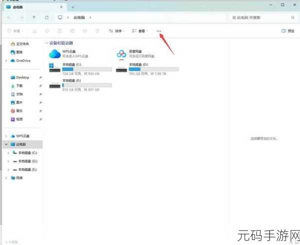Select 本地磁盘 (D:) in sidebar tree
The height and width of the screenshot is (245, 300).
tap(25, 161)
